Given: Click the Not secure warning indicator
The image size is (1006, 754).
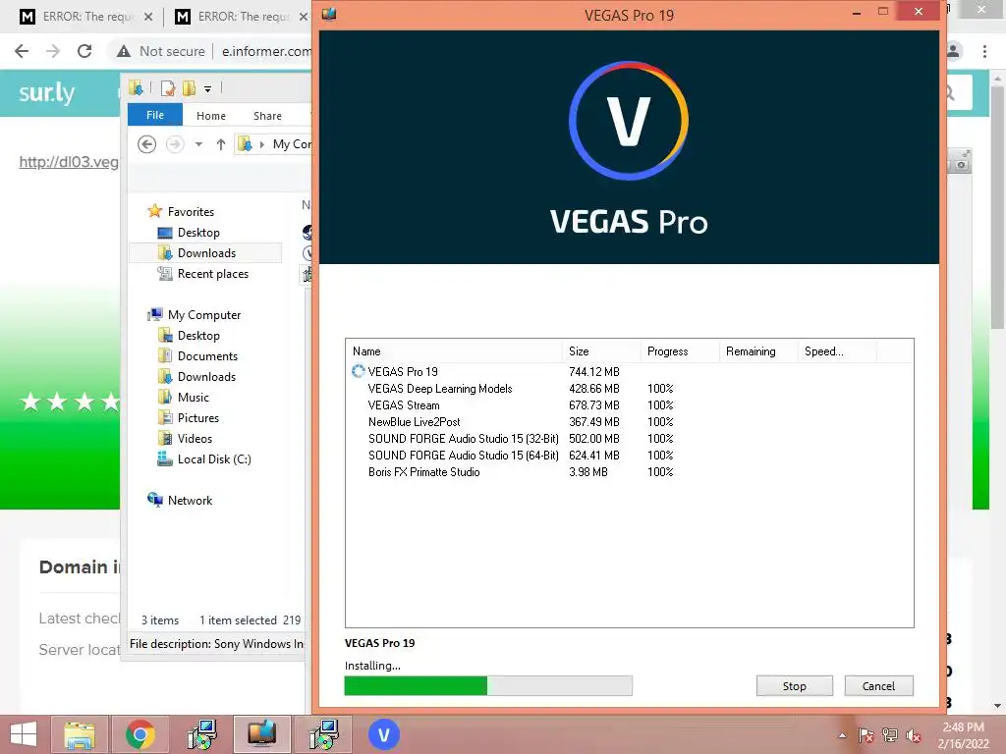Looking at the screenshot, I should pyautogui.click(x=161, y=51).
